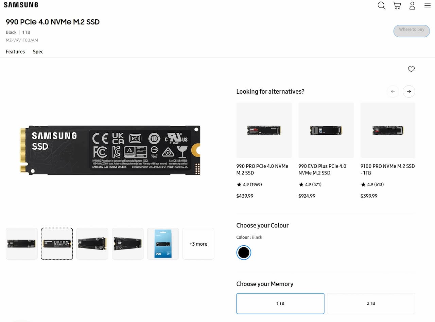Open 9100 PRO NVMe M.2 SSD alternative
The image size is (435, 322).
pyautogui.click(x=388, y=151)
